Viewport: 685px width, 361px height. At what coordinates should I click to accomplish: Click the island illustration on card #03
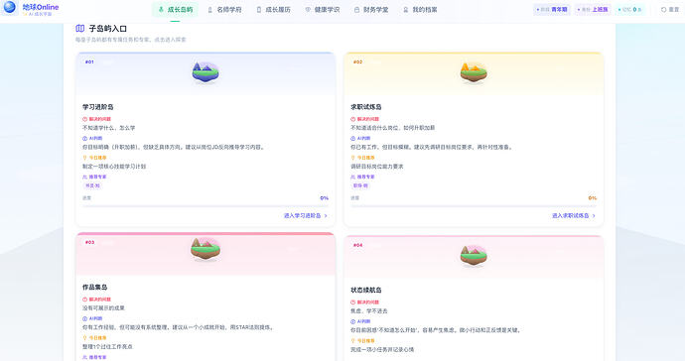[205, 249]
